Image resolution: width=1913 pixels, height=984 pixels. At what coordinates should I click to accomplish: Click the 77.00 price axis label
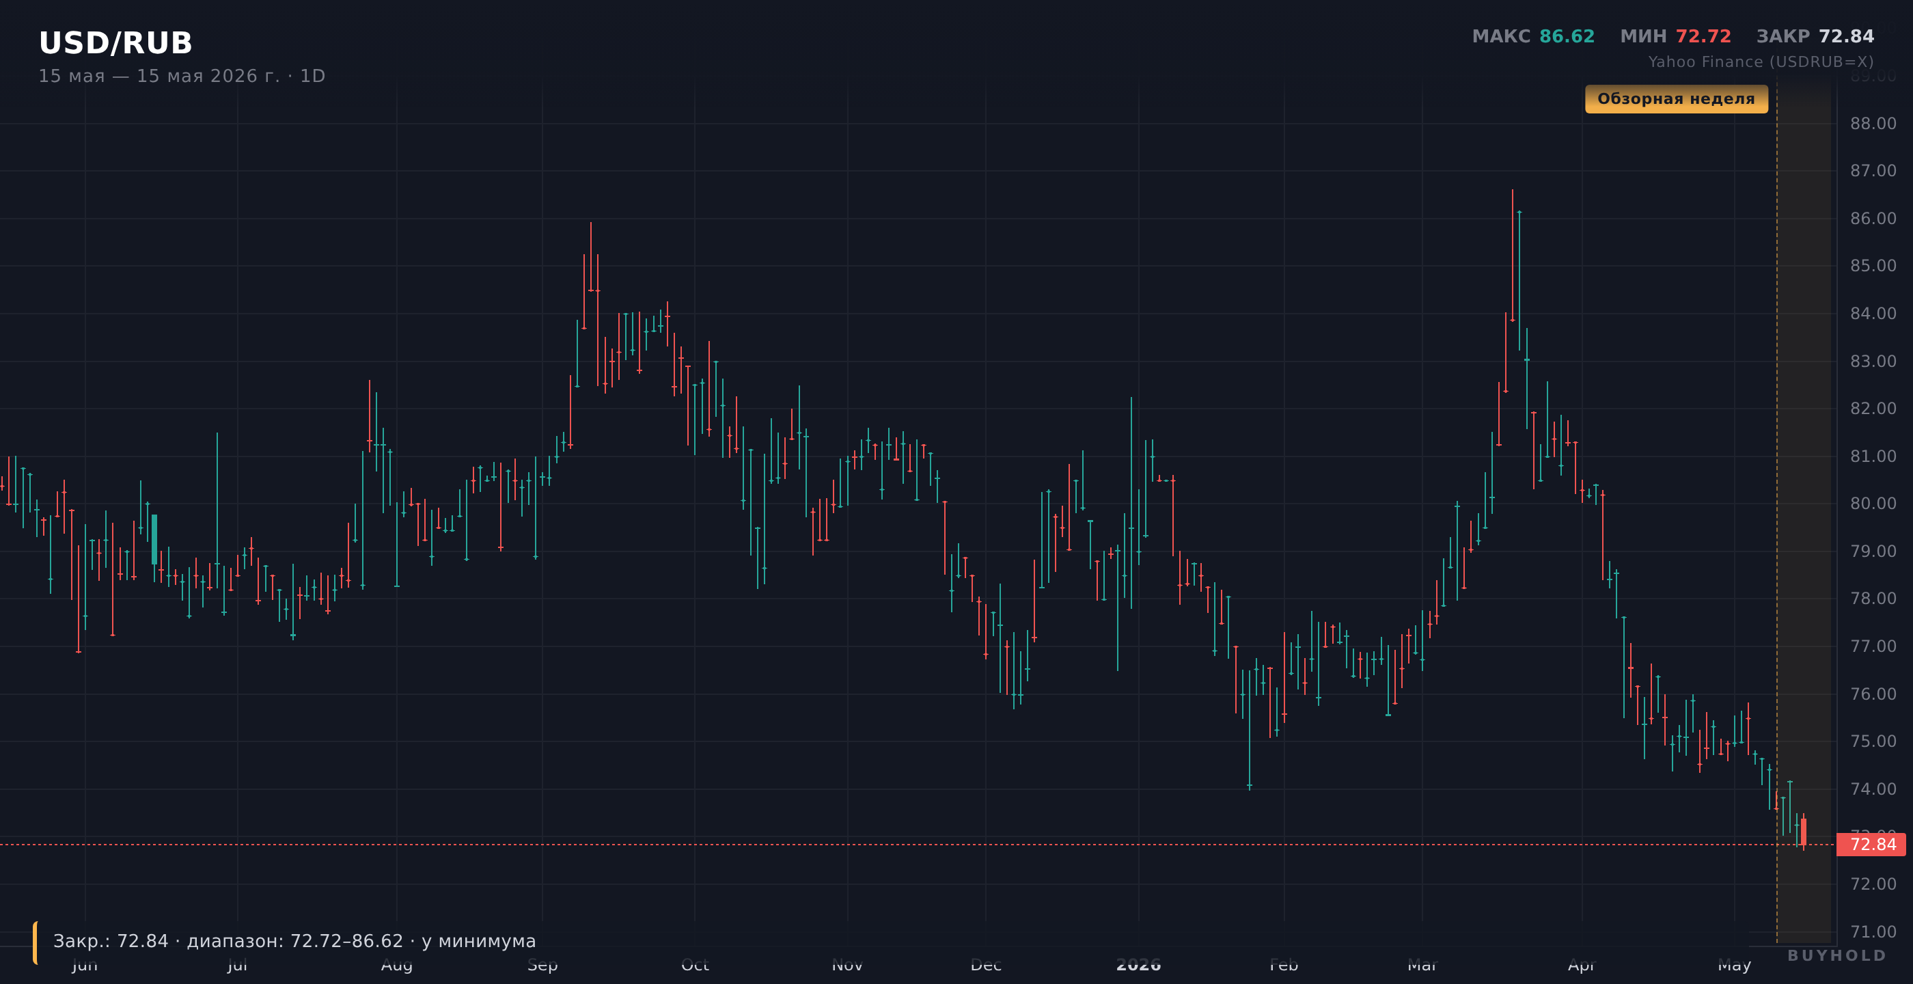click(x=1873, y=646)
